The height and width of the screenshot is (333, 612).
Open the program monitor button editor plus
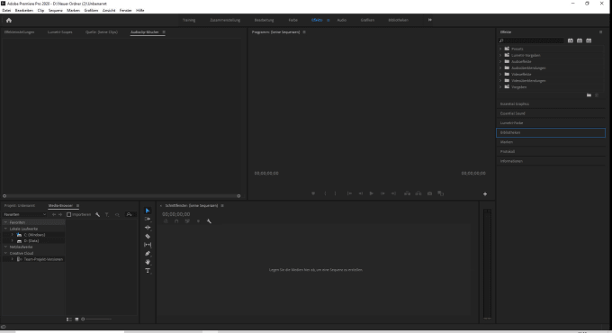point(485,193)
